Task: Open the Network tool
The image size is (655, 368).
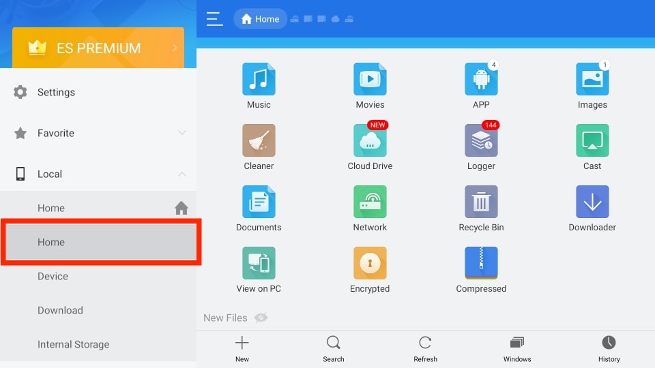Action: coord(370,202)
